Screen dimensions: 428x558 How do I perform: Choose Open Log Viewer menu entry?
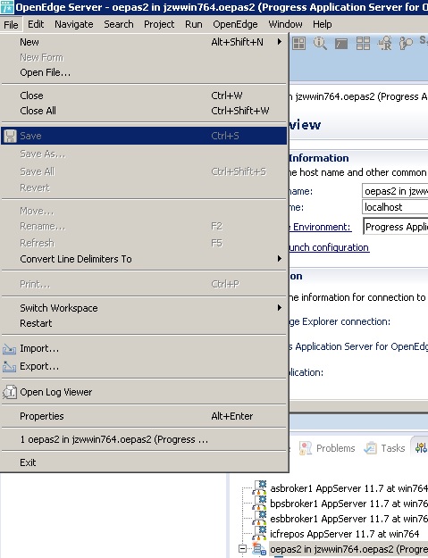144,392
